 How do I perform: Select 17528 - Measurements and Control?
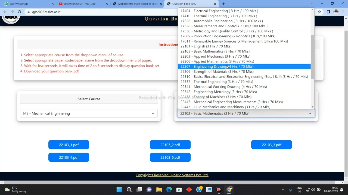244,26
